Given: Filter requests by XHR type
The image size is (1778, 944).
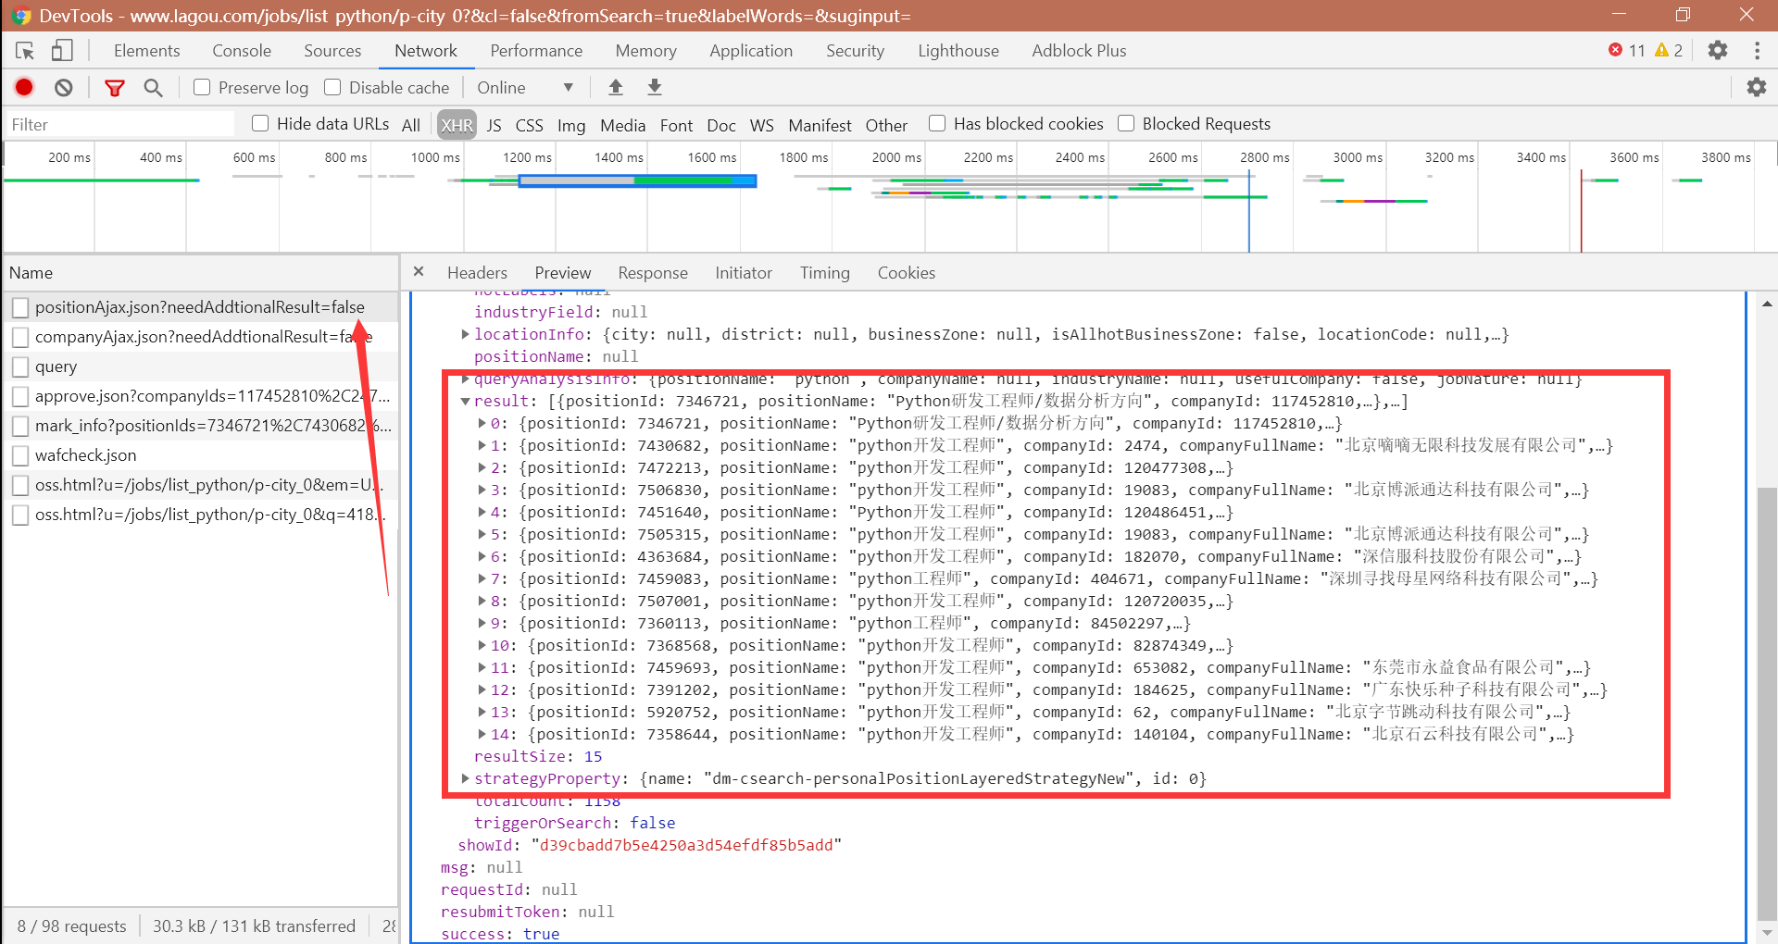Looking at the screenshot, I should [457, 126].
